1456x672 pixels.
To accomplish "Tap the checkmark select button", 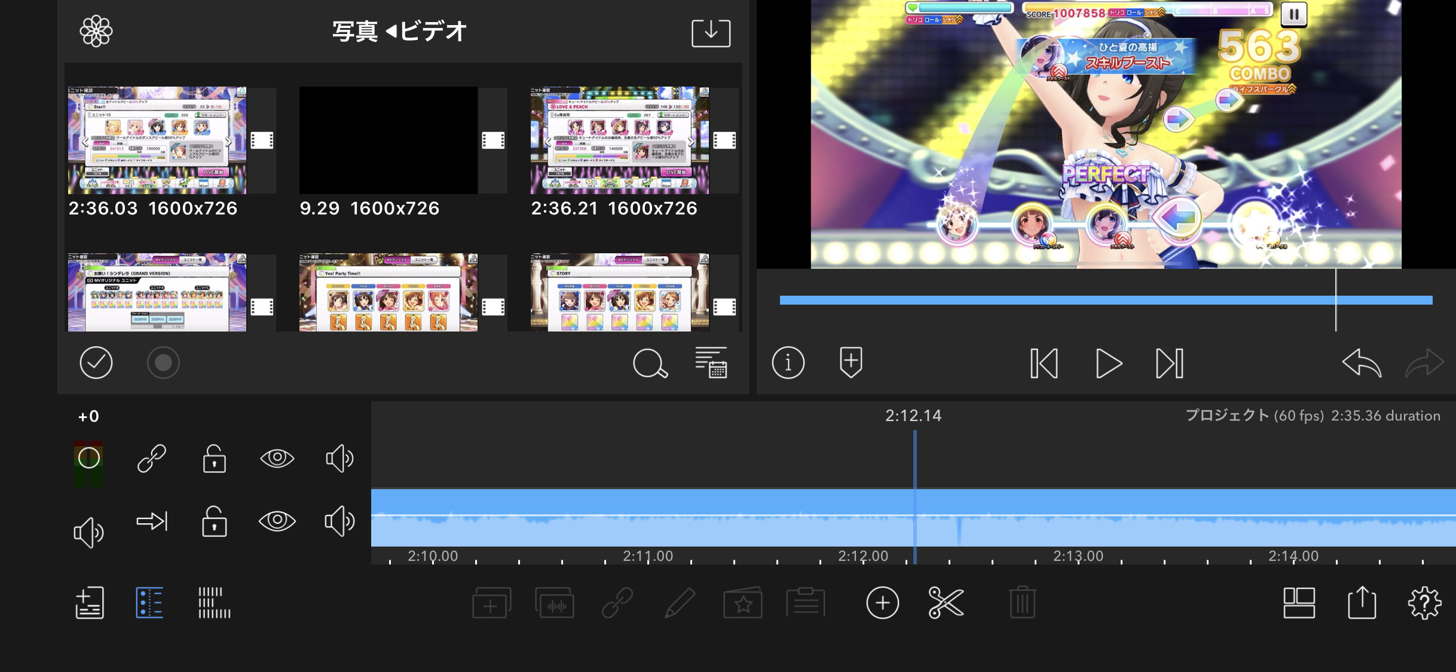I will pyautogui.click(x=96, y=363).
